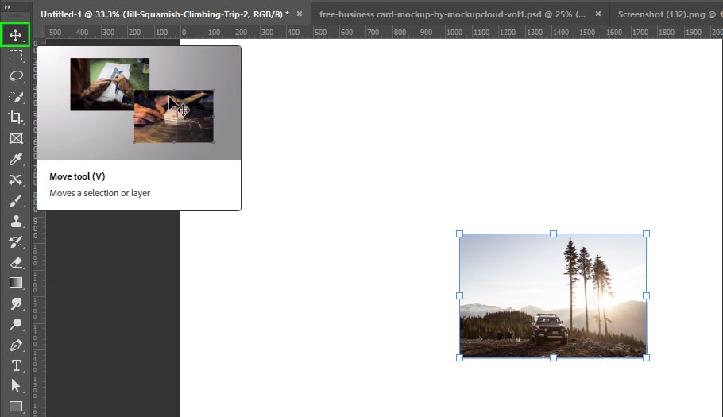
Task: Select the Rectangle shape tool
Action: 16,407
